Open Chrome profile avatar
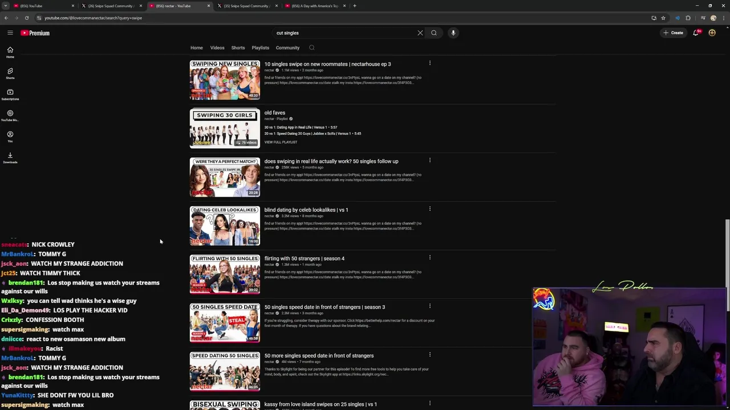The width and height of the screenshot is (730, 410). tap(713, 18)
